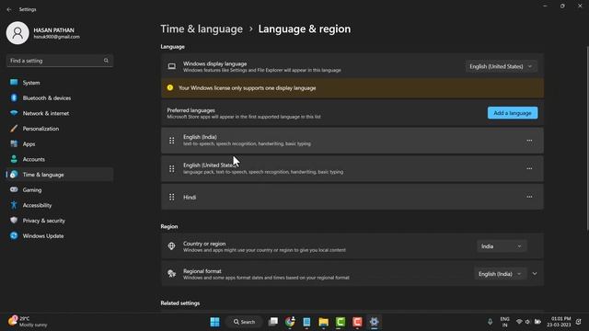Click the Settings gear in taskbar

pyautogui.click(x=375, y=322)
